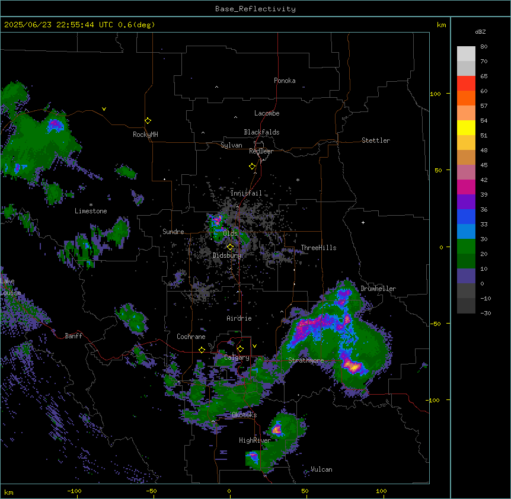
Task: Select the magenta 42-39 dBZ legend swatch
Action: coord(466,187)
